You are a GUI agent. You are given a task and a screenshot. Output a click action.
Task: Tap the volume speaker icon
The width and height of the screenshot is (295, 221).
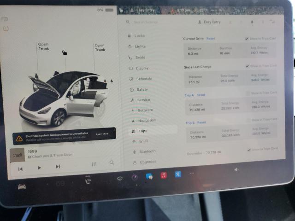(236, 170)
